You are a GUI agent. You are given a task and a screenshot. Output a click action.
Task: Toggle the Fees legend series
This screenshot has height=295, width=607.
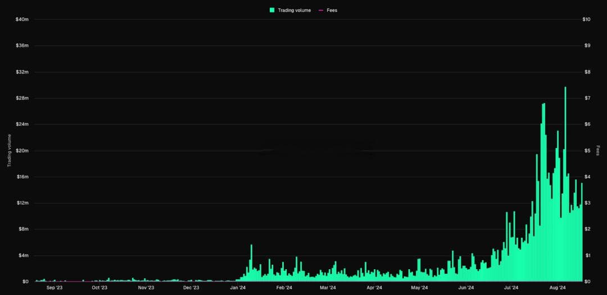(328, 11)
